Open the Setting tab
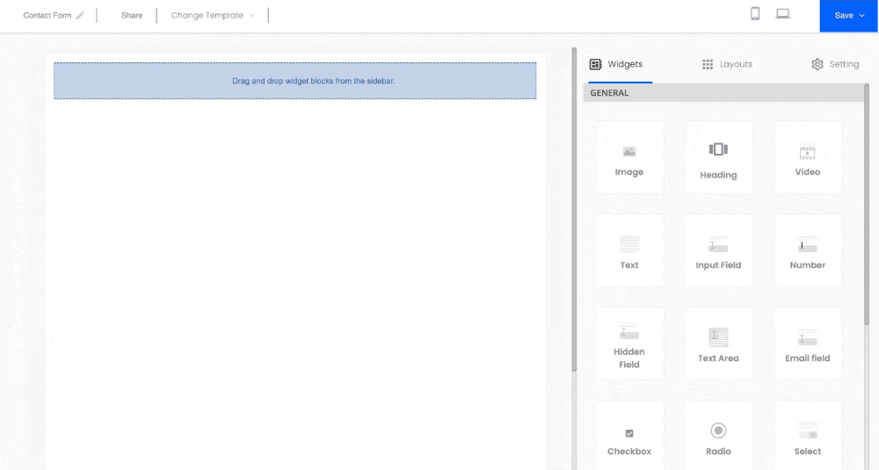The width and height of the screenshot is (879, 470). point(835,64)
